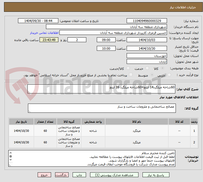Click the buyer notes scrollbar thumb

click(10, 156)
